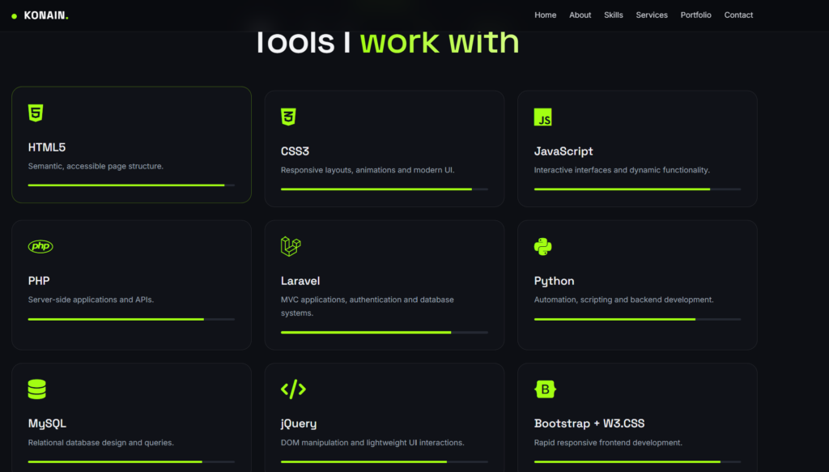Viewport: 829px width, 472px height.
Task: Open the About nav link
Action: tap(580, 15)
